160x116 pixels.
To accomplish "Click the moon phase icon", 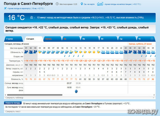I will (x=76, y=91).
